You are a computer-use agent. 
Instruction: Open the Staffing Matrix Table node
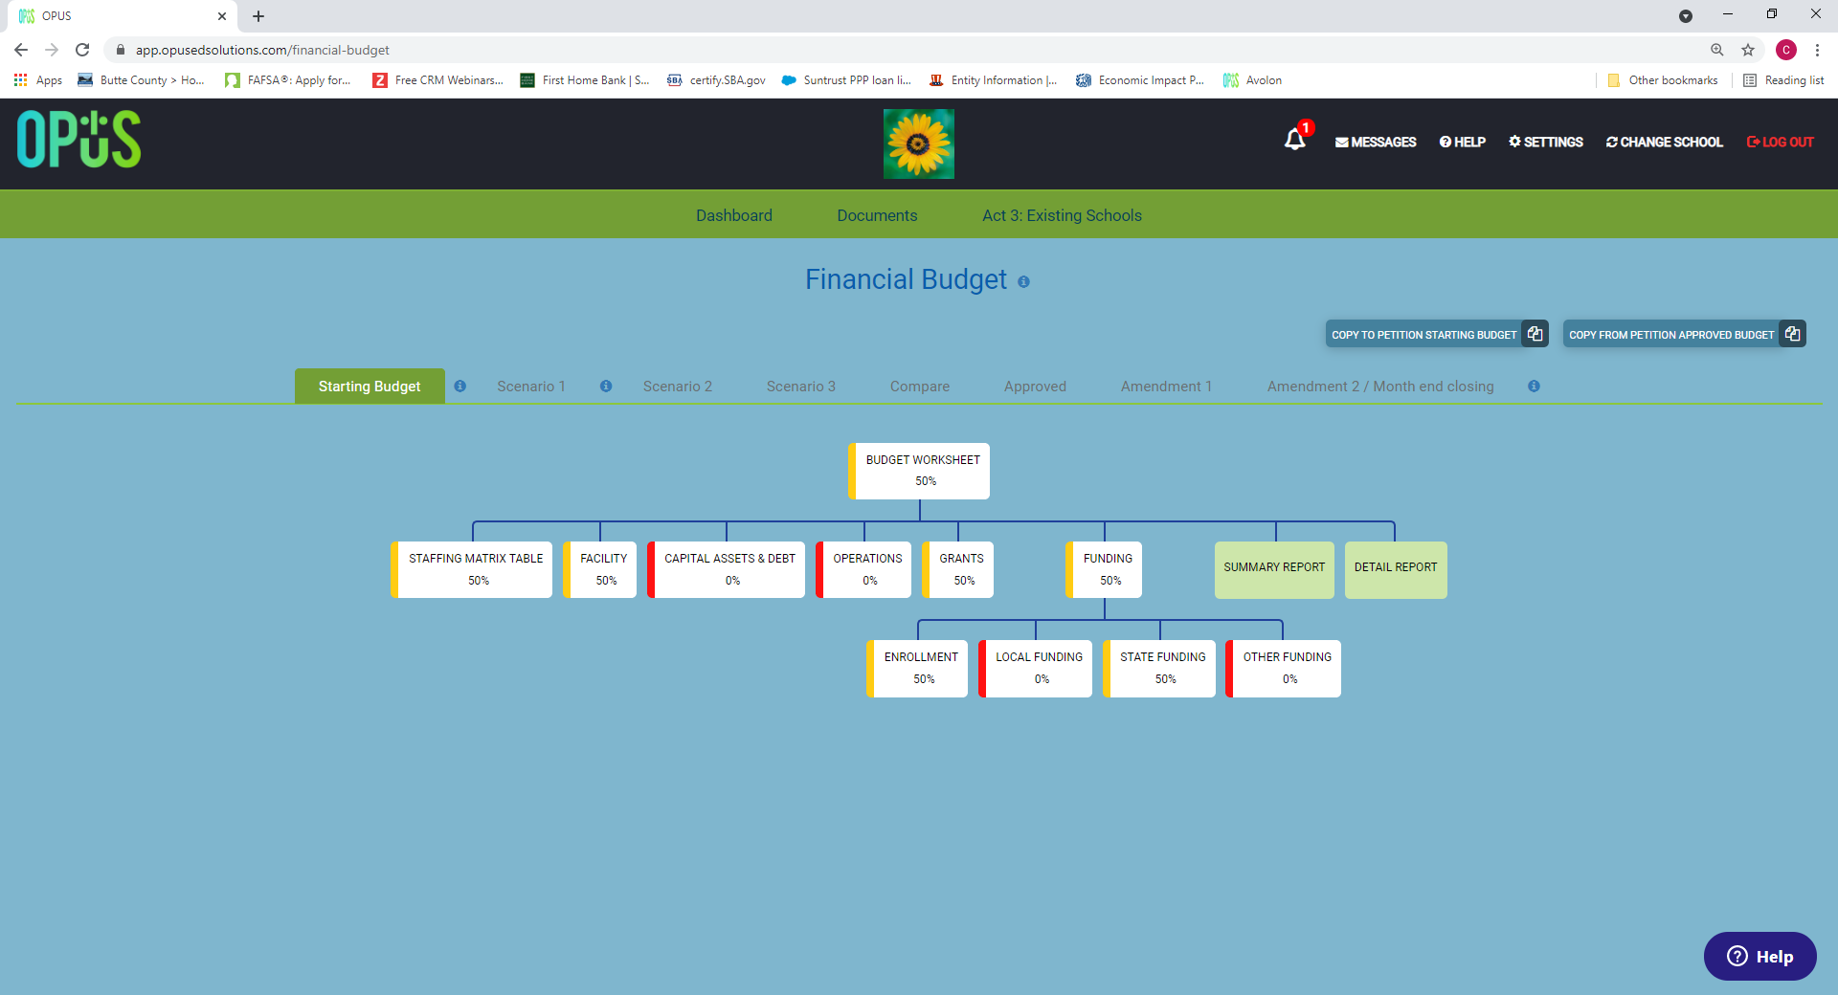475,569
